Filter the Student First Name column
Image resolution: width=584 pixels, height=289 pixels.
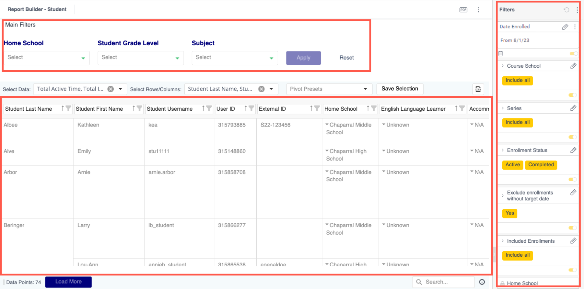click(139, 108)
